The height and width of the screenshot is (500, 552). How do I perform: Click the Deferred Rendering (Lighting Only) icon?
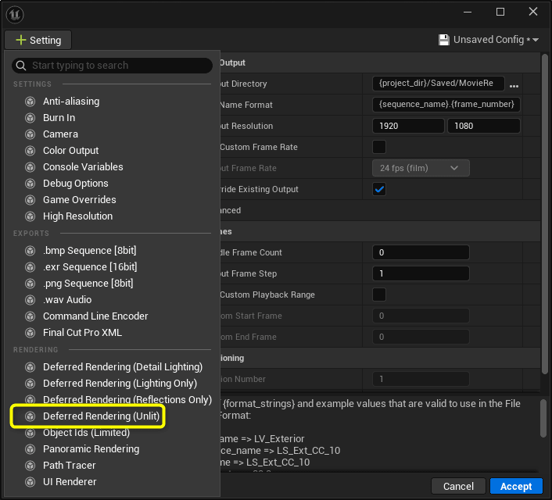(x=30, y=384)
